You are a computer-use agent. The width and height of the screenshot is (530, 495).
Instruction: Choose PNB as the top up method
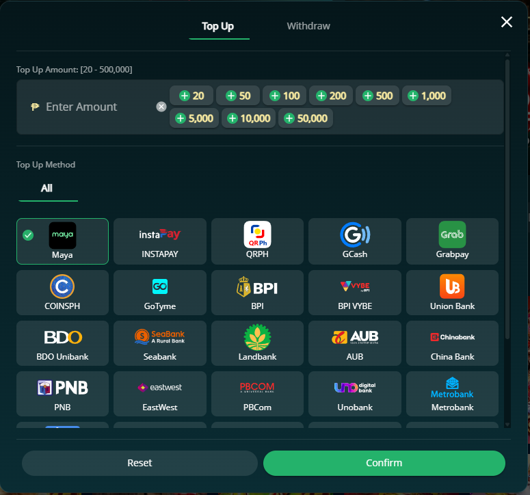coord(62,394)
